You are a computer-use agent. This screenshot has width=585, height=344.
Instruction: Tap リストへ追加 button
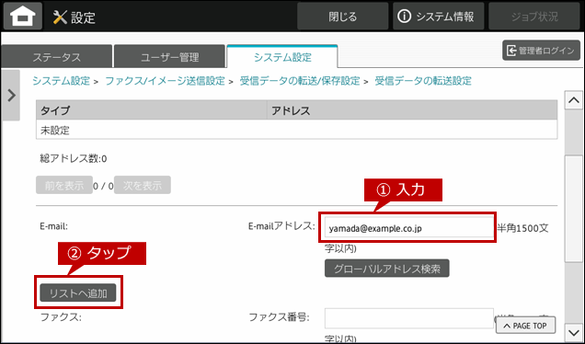pyautogui.click(x=78, y=292)
